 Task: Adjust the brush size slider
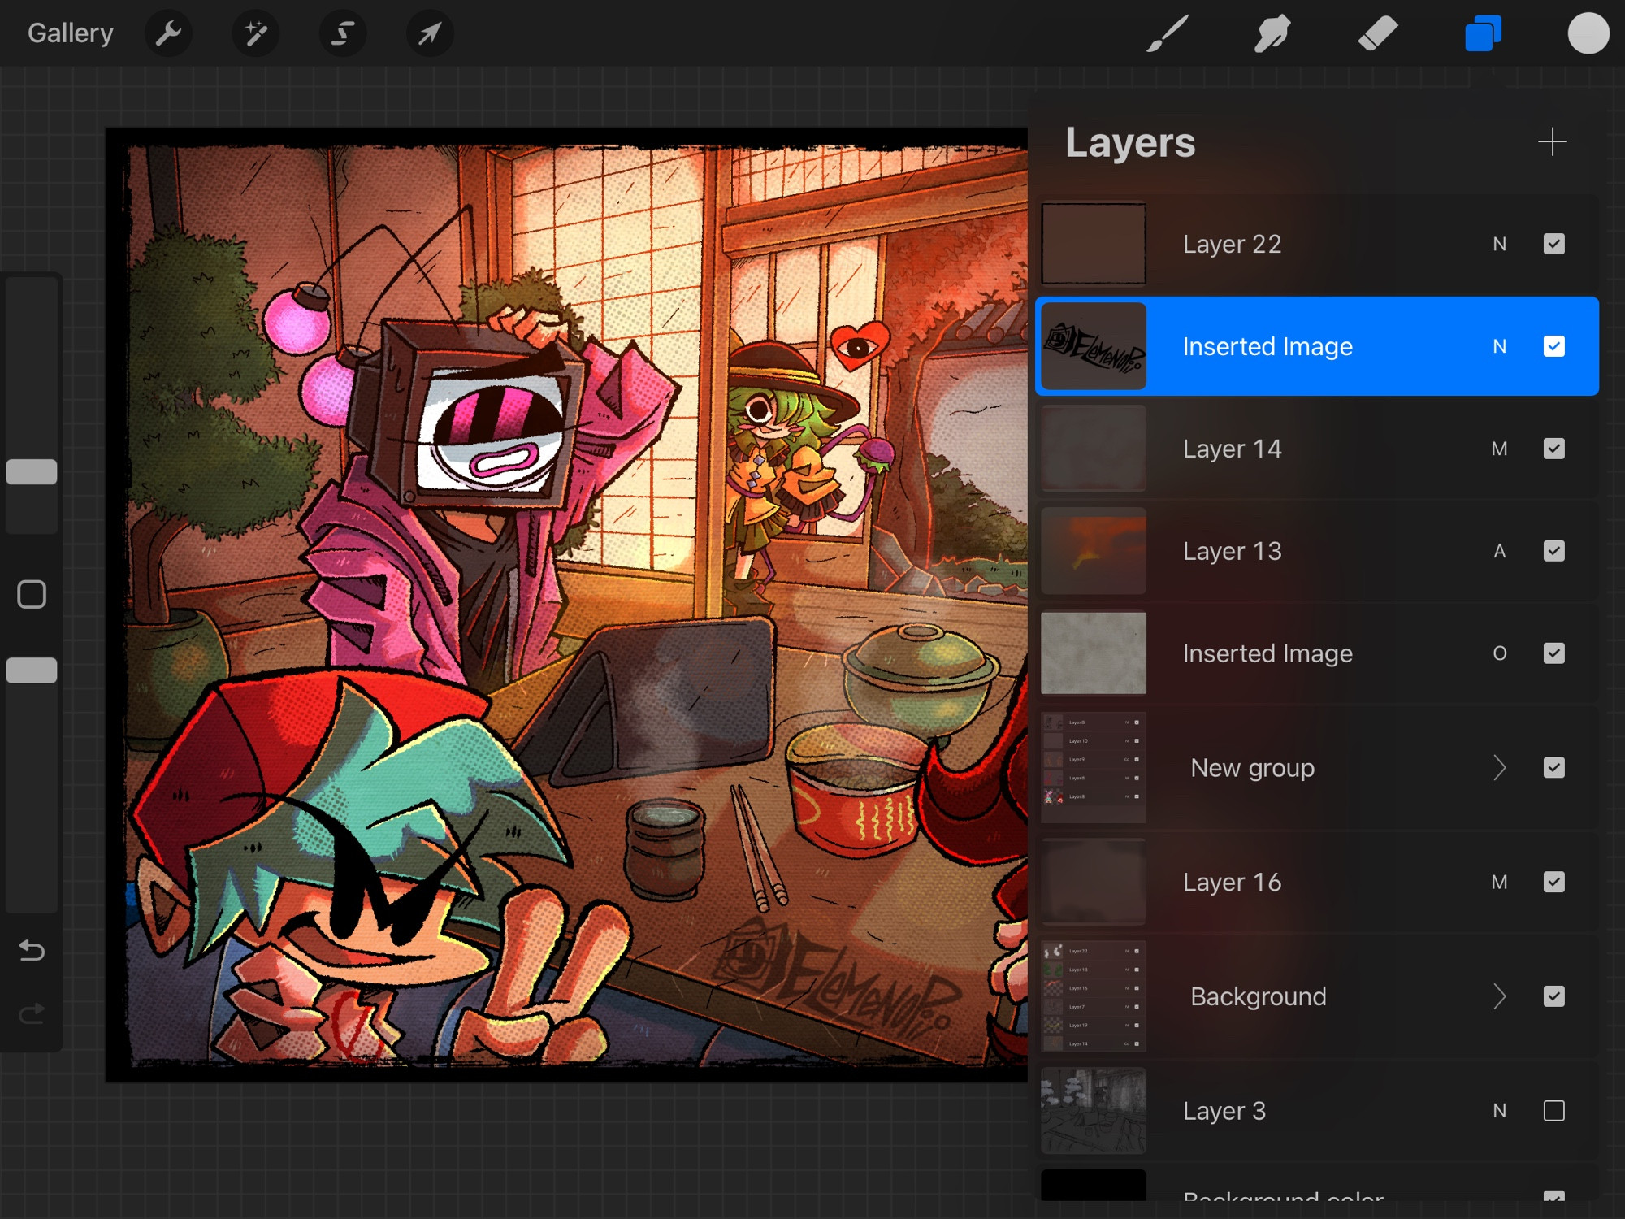click(x=32, y=471)
